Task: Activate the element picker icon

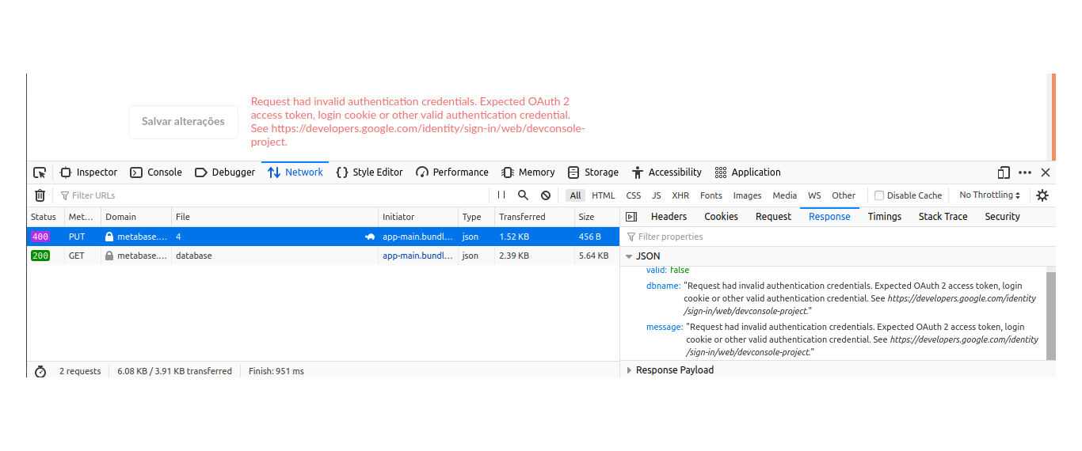Action: click(x=40, y=172)
